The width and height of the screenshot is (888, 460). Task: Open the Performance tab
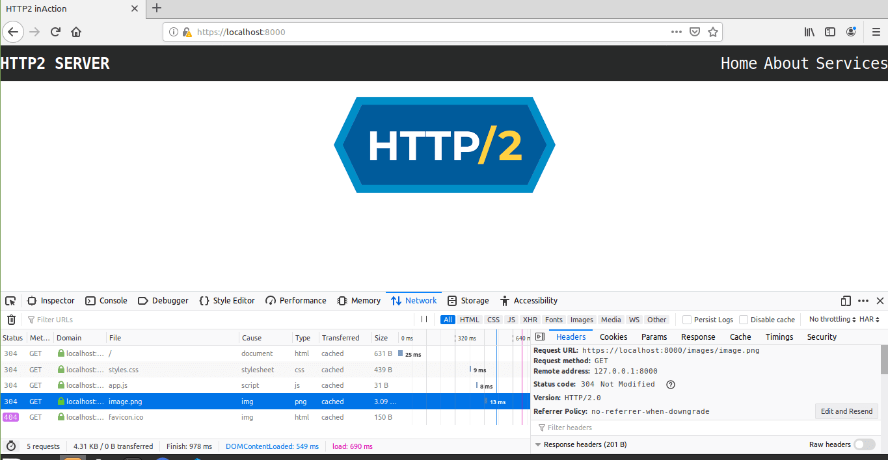pos(296,301)
